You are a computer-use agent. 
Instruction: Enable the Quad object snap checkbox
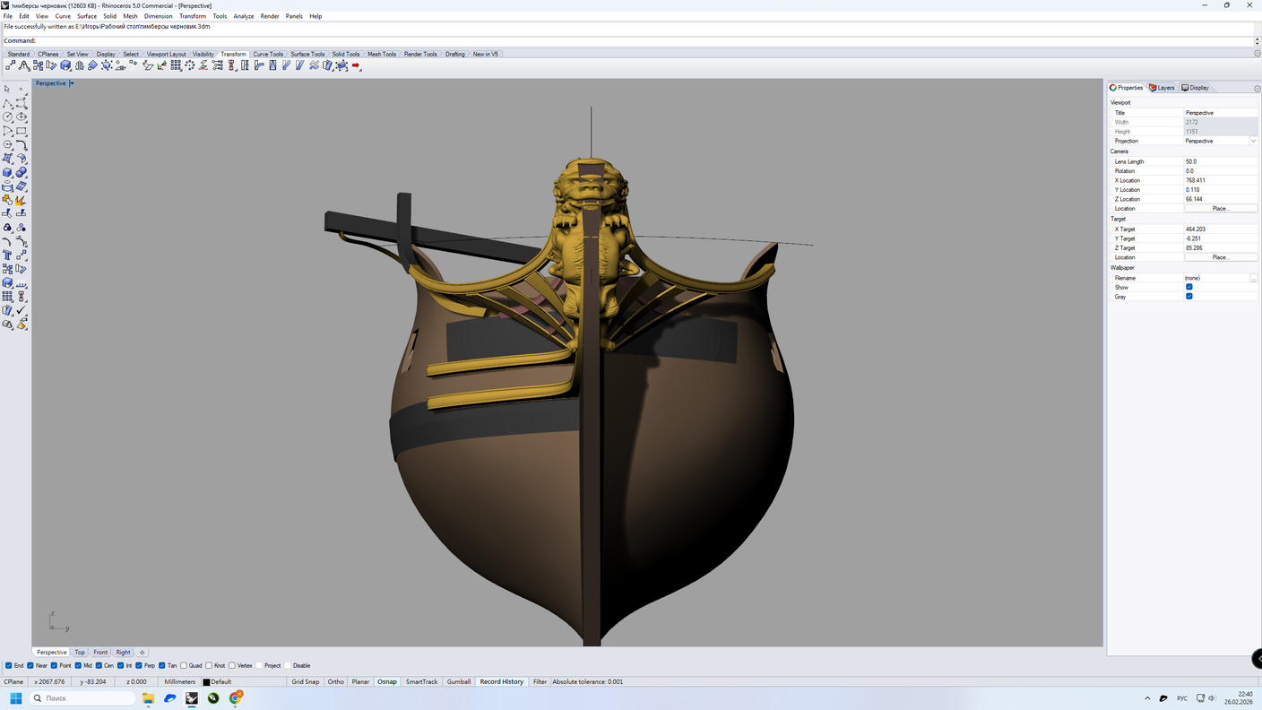pos(184,665)
